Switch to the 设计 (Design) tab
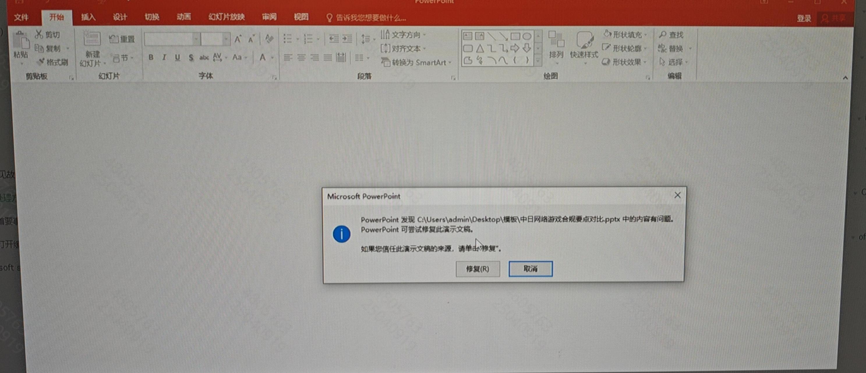Screen dimensions: 866x373 point(120,17)
